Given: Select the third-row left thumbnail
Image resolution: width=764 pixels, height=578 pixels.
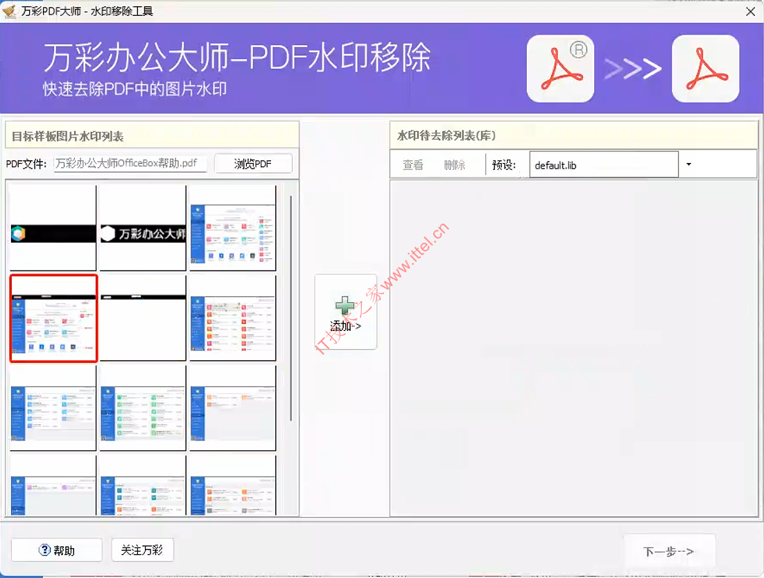Looking at the screenshot, I should (53, 408).
